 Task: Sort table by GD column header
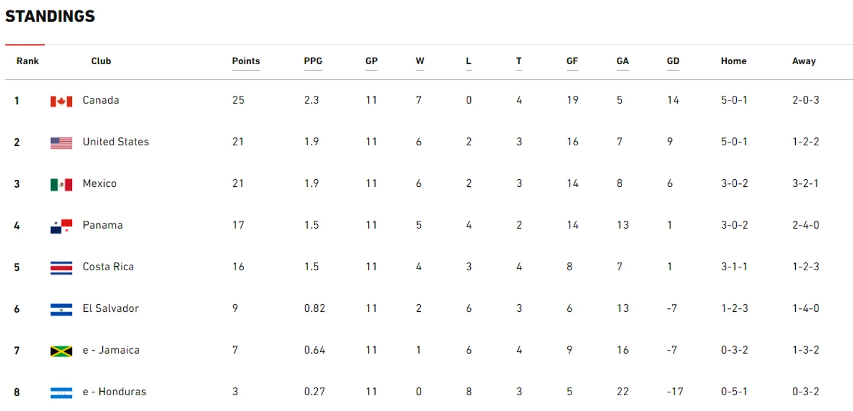tap(673, 61)
